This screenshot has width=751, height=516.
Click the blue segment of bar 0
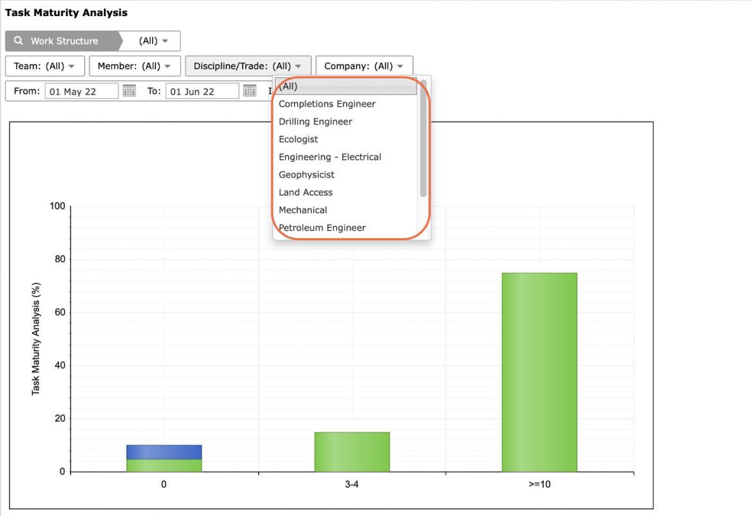(x=164, y=452)
